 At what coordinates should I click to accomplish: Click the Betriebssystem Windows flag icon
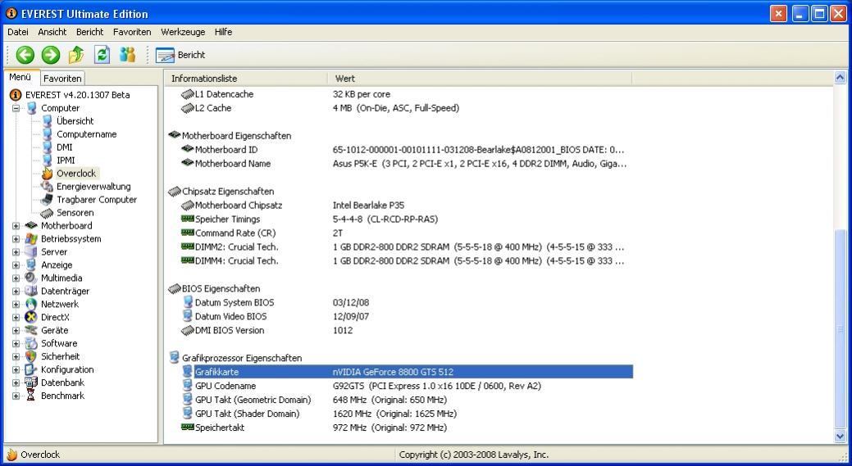tap(31, 238)
